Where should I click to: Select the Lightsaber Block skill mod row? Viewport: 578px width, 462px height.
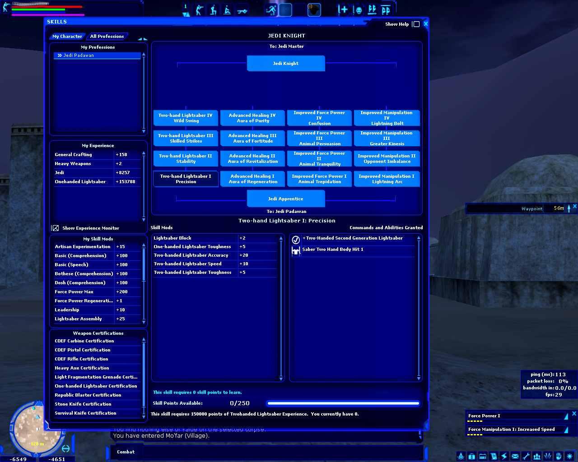215,238
